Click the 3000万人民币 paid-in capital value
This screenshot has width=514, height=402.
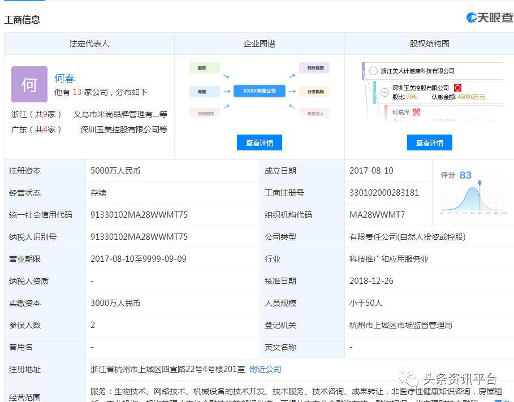[x=115, y=303]
